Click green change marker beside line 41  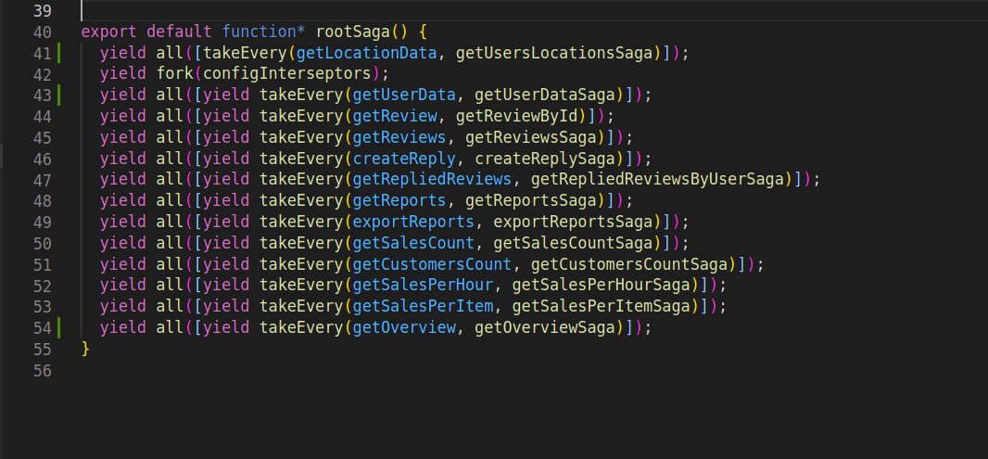60,53
